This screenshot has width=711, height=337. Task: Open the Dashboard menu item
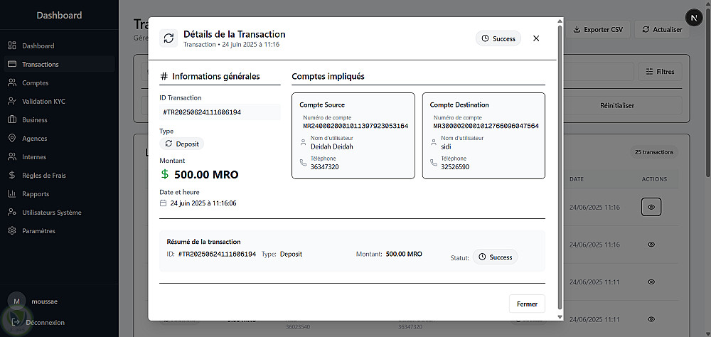pyautogui.click(x=59, y=46)
